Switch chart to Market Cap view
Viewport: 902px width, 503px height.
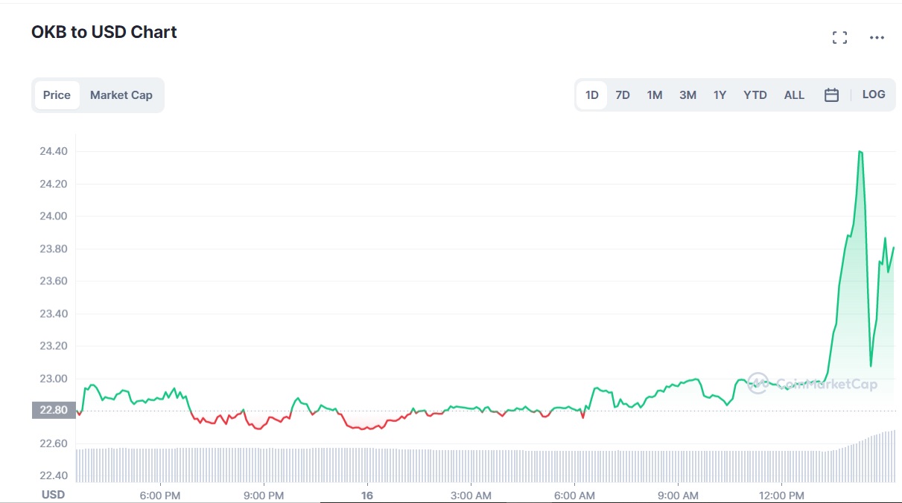(x=121, y=94)
